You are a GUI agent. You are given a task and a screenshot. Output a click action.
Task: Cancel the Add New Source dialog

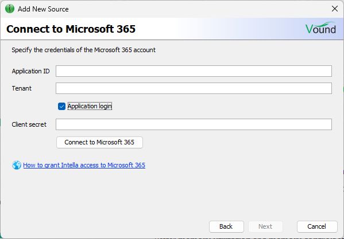(317, 226)
